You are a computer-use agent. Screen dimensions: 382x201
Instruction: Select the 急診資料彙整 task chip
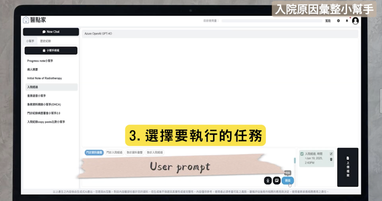135,152
